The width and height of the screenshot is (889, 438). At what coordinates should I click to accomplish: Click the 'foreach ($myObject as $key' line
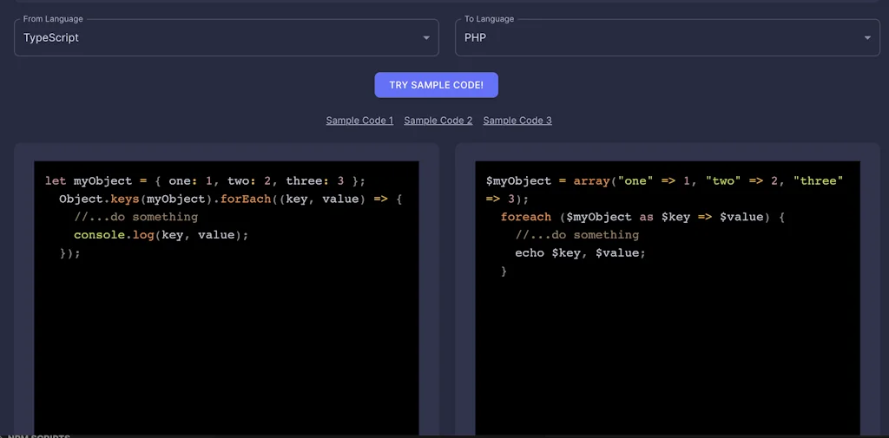click(x=642, y=217)
